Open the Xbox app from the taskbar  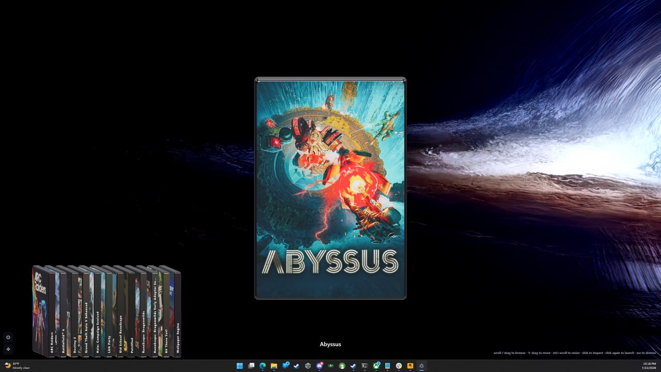[x=376, y=366]
